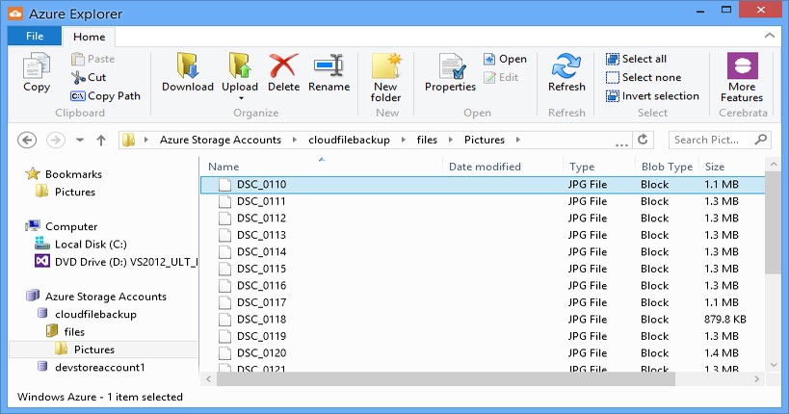Expand the chevron after cloudfilebackup in breadcrumb
This screenshot has width=789, height=414.
(x=405, y=141)
